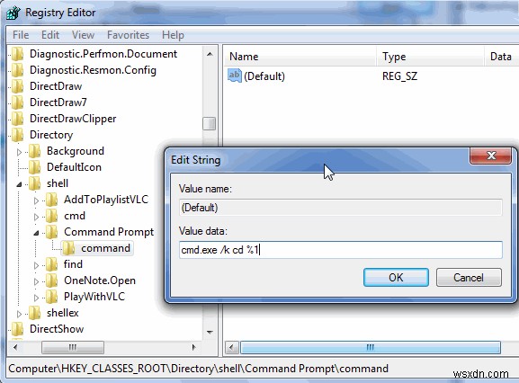Click values pane scroll left arrow
This screenshot has height=383, width=519.
coord(232,347)
